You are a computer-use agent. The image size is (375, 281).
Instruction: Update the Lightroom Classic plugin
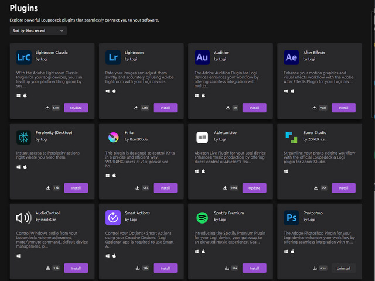coord(76,108)
